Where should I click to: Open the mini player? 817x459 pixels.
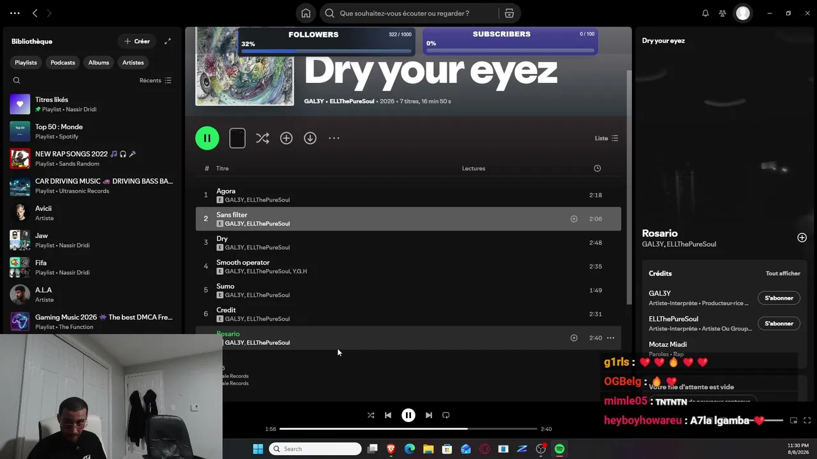[793, 420]
